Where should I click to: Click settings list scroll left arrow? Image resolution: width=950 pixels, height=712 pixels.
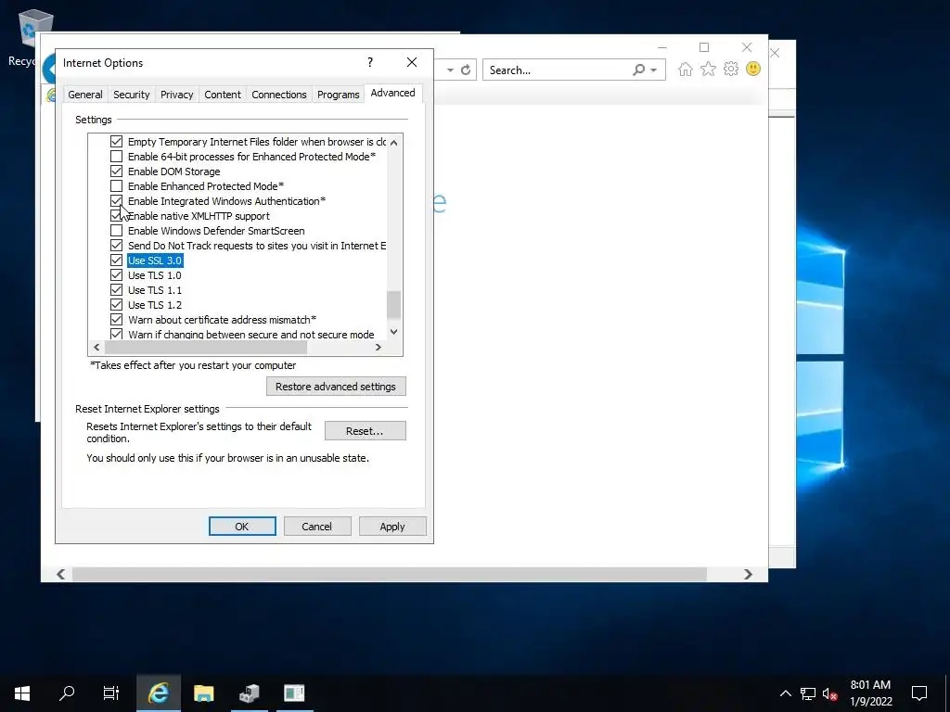point(96,347)
